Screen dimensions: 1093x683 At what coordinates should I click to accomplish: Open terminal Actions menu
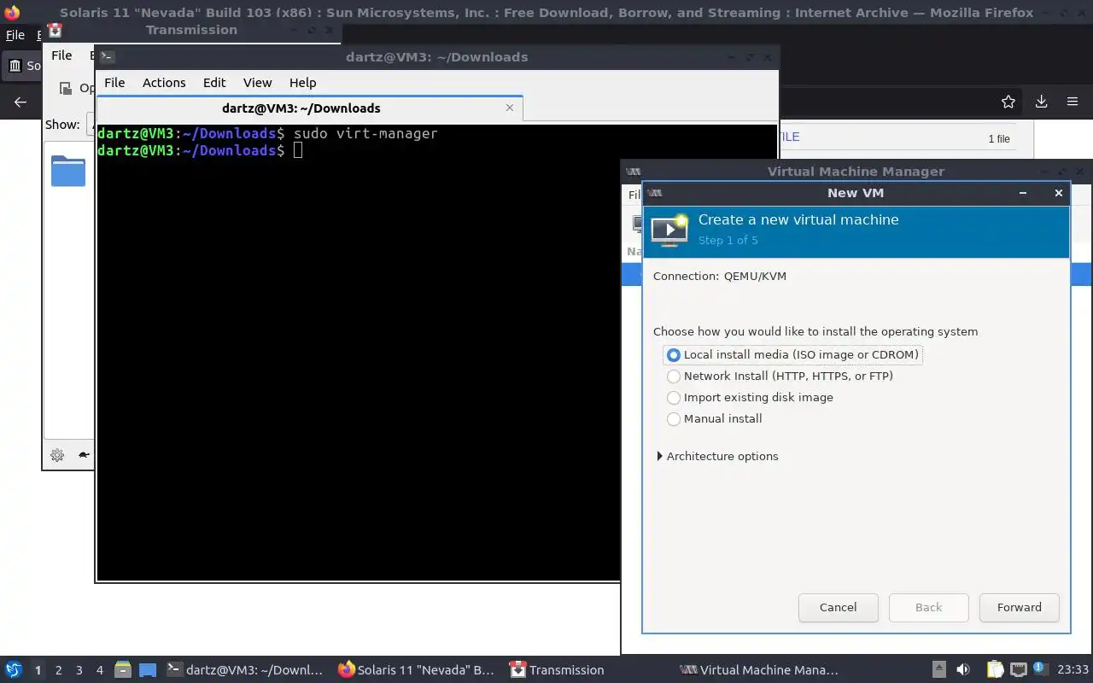[164, 83]
